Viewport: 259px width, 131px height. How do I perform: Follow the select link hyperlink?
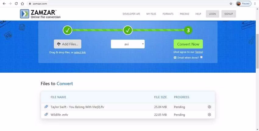point(80,52)
